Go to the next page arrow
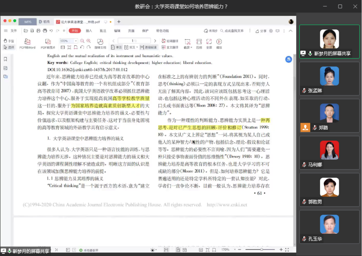This screenshot has width=362, height=256. click(155, 41)
